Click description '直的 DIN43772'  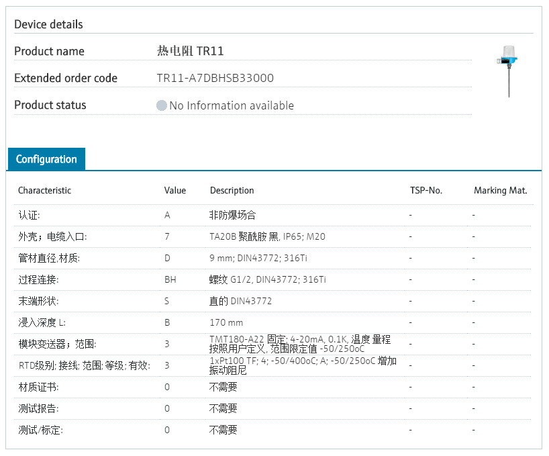coord(240,301)
